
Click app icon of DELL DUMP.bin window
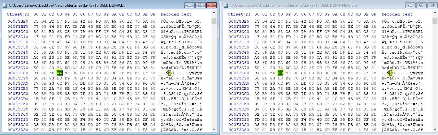(5, 5)
